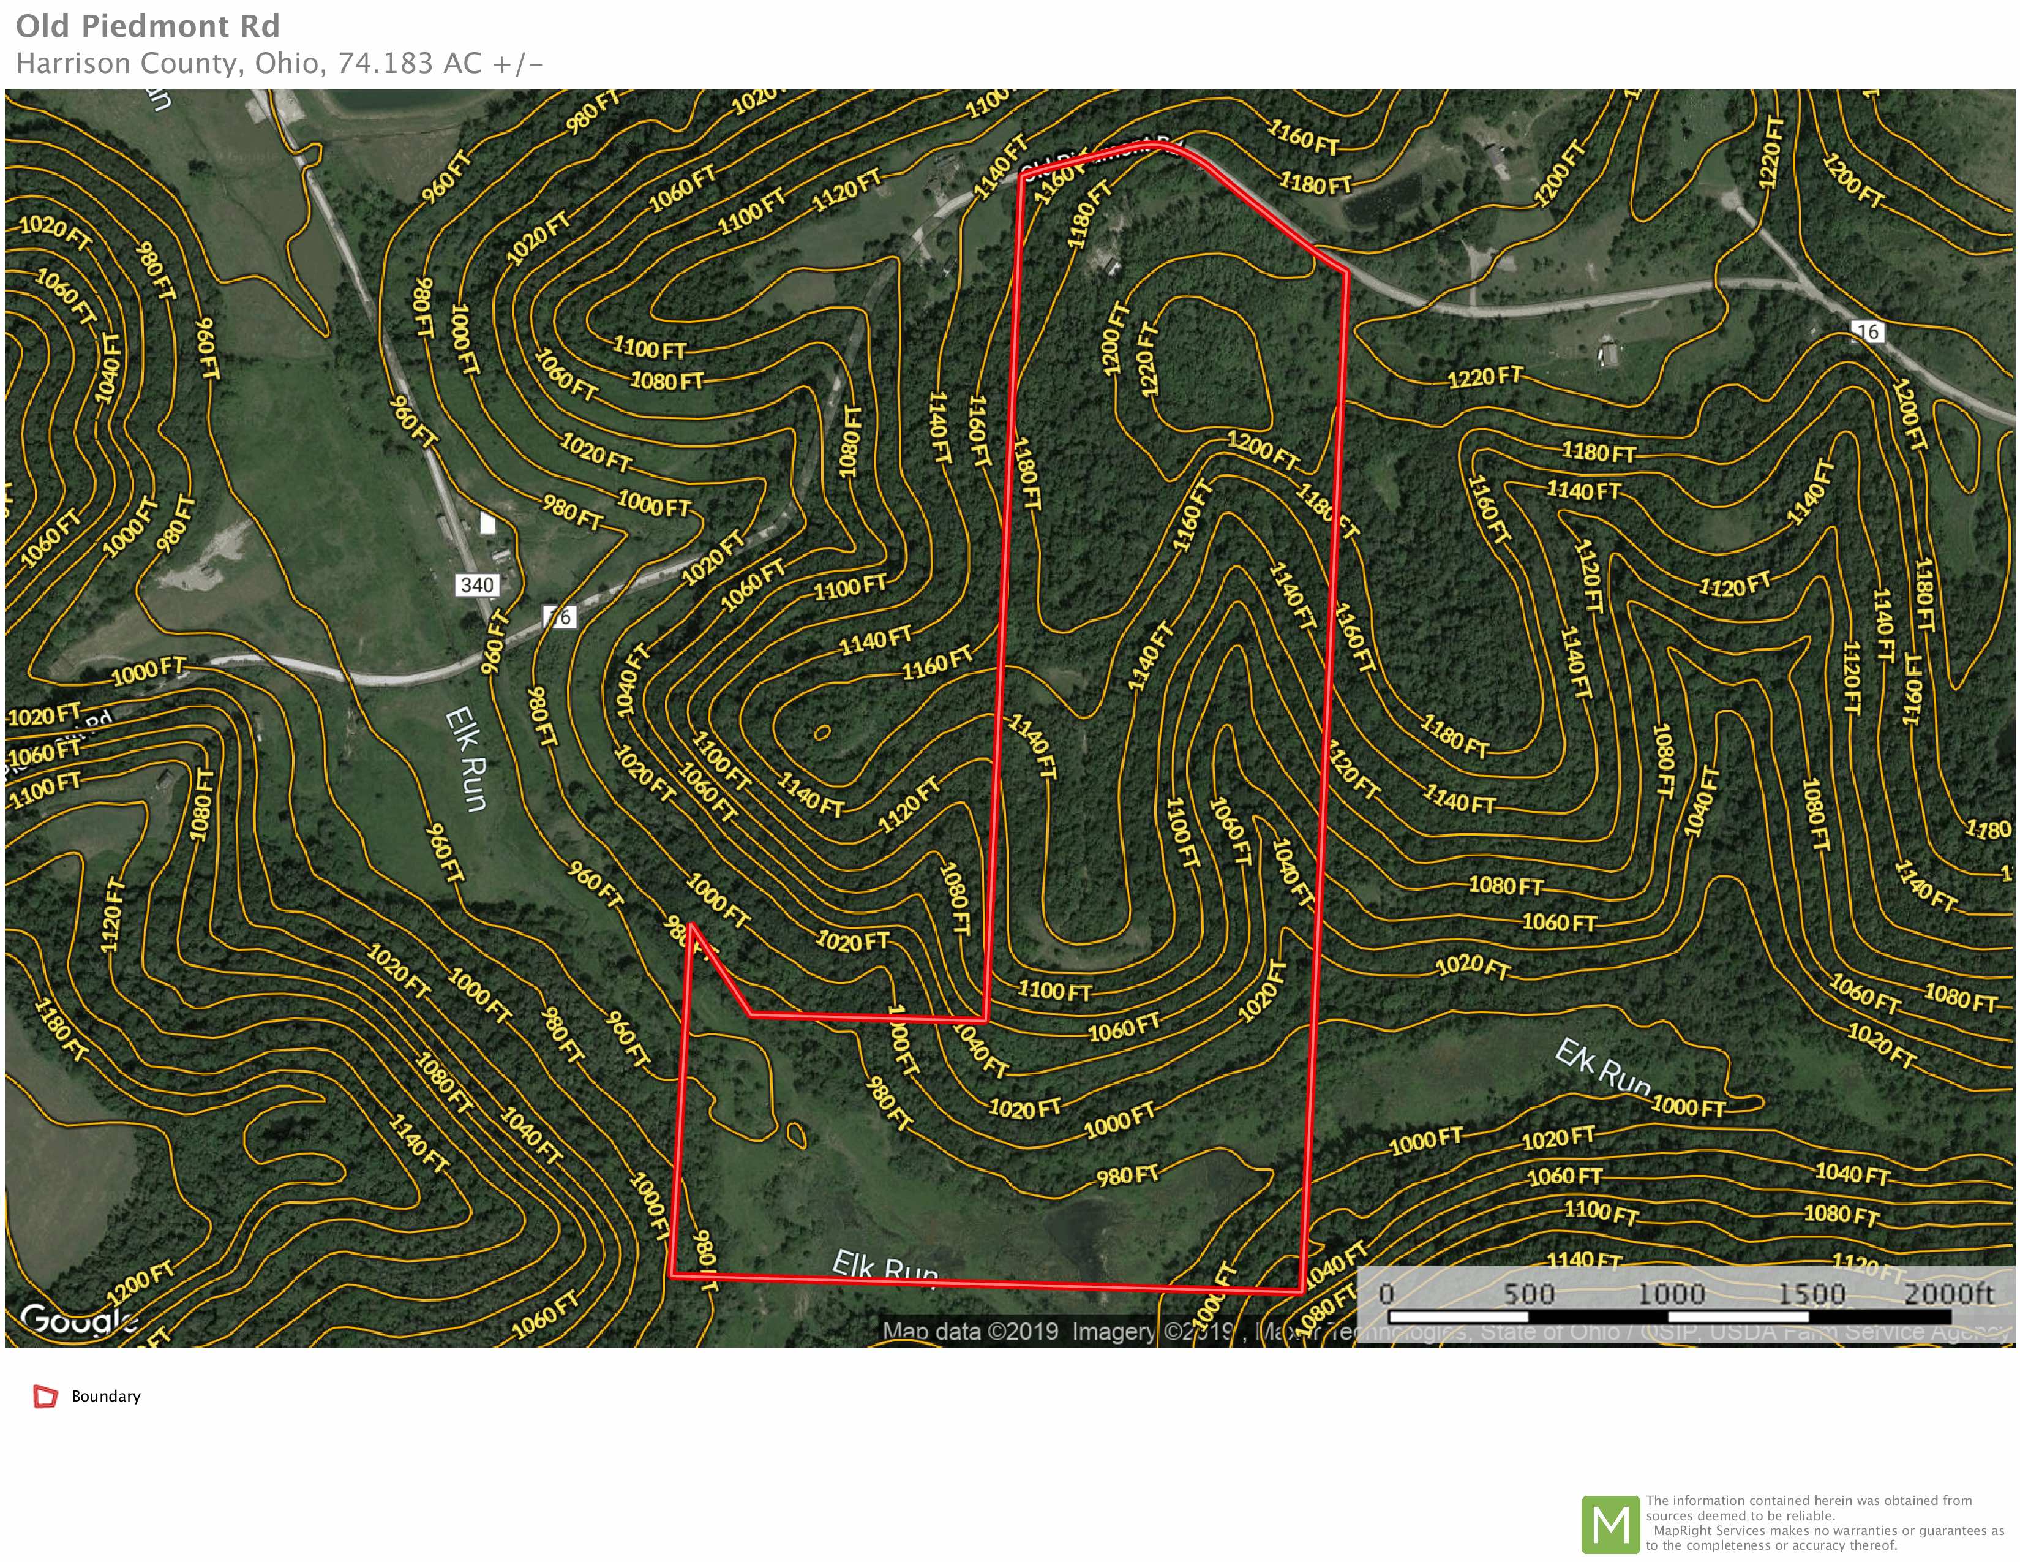Click the Old Piedmont Rd page title
The image size is (2020, 1562).
(x=148, y=26)
